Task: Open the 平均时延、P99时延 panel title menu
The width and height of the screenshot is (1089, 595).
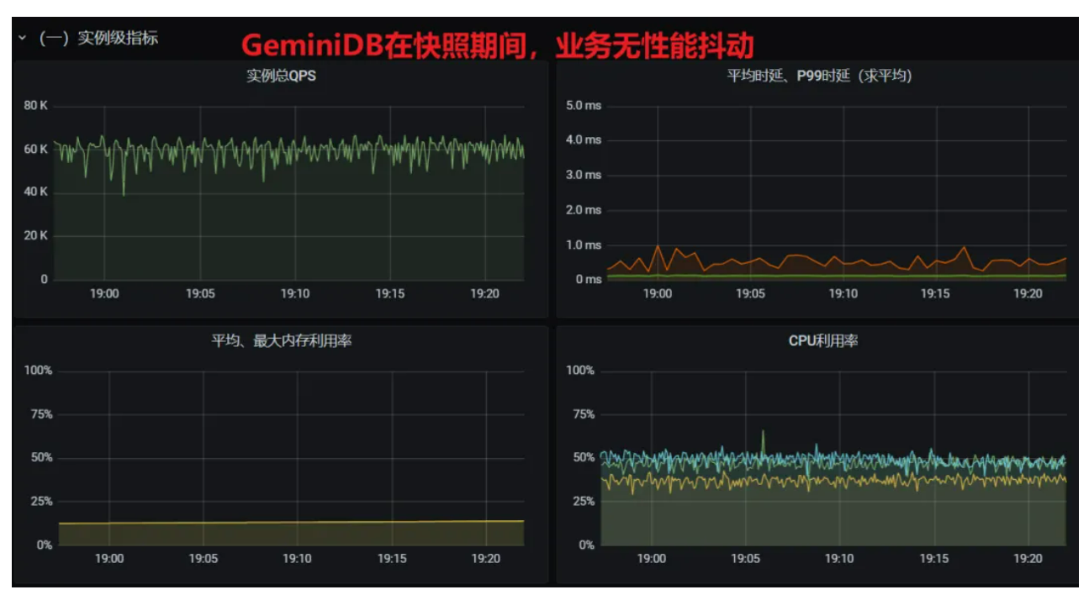Action: [819, 76]
